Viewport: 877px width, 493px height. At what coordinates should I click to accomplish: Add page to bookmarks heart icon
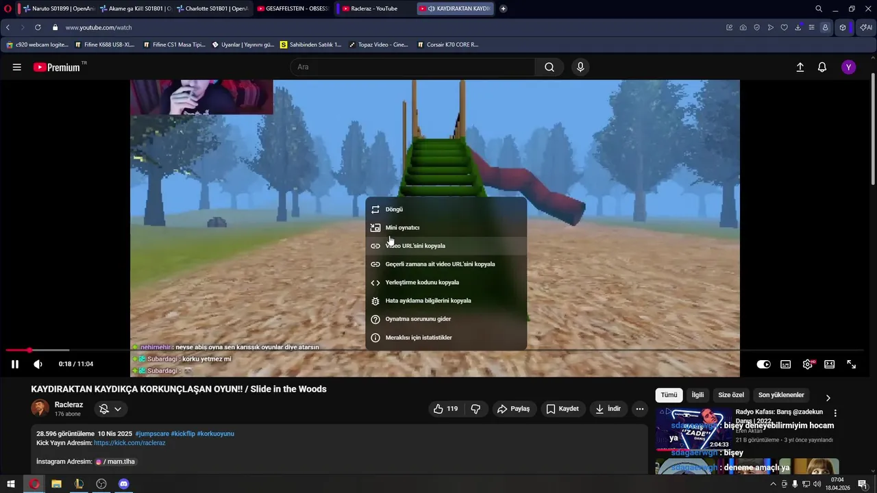(785, 27)
